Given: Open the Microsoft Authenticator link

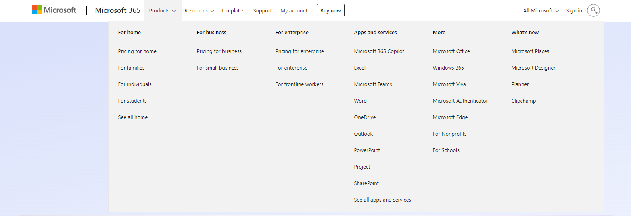Looking at the screenshot, I should click(x=460, y=101).
